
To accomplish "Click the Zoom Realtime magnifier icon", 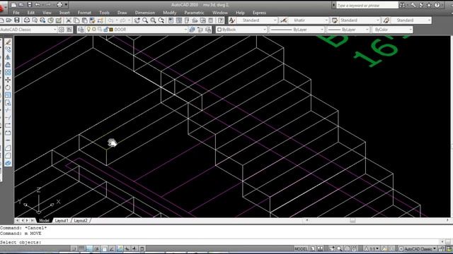I will coord(145,20).
